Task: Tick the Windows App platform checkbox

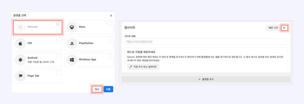Action: (x=110, y=56)
